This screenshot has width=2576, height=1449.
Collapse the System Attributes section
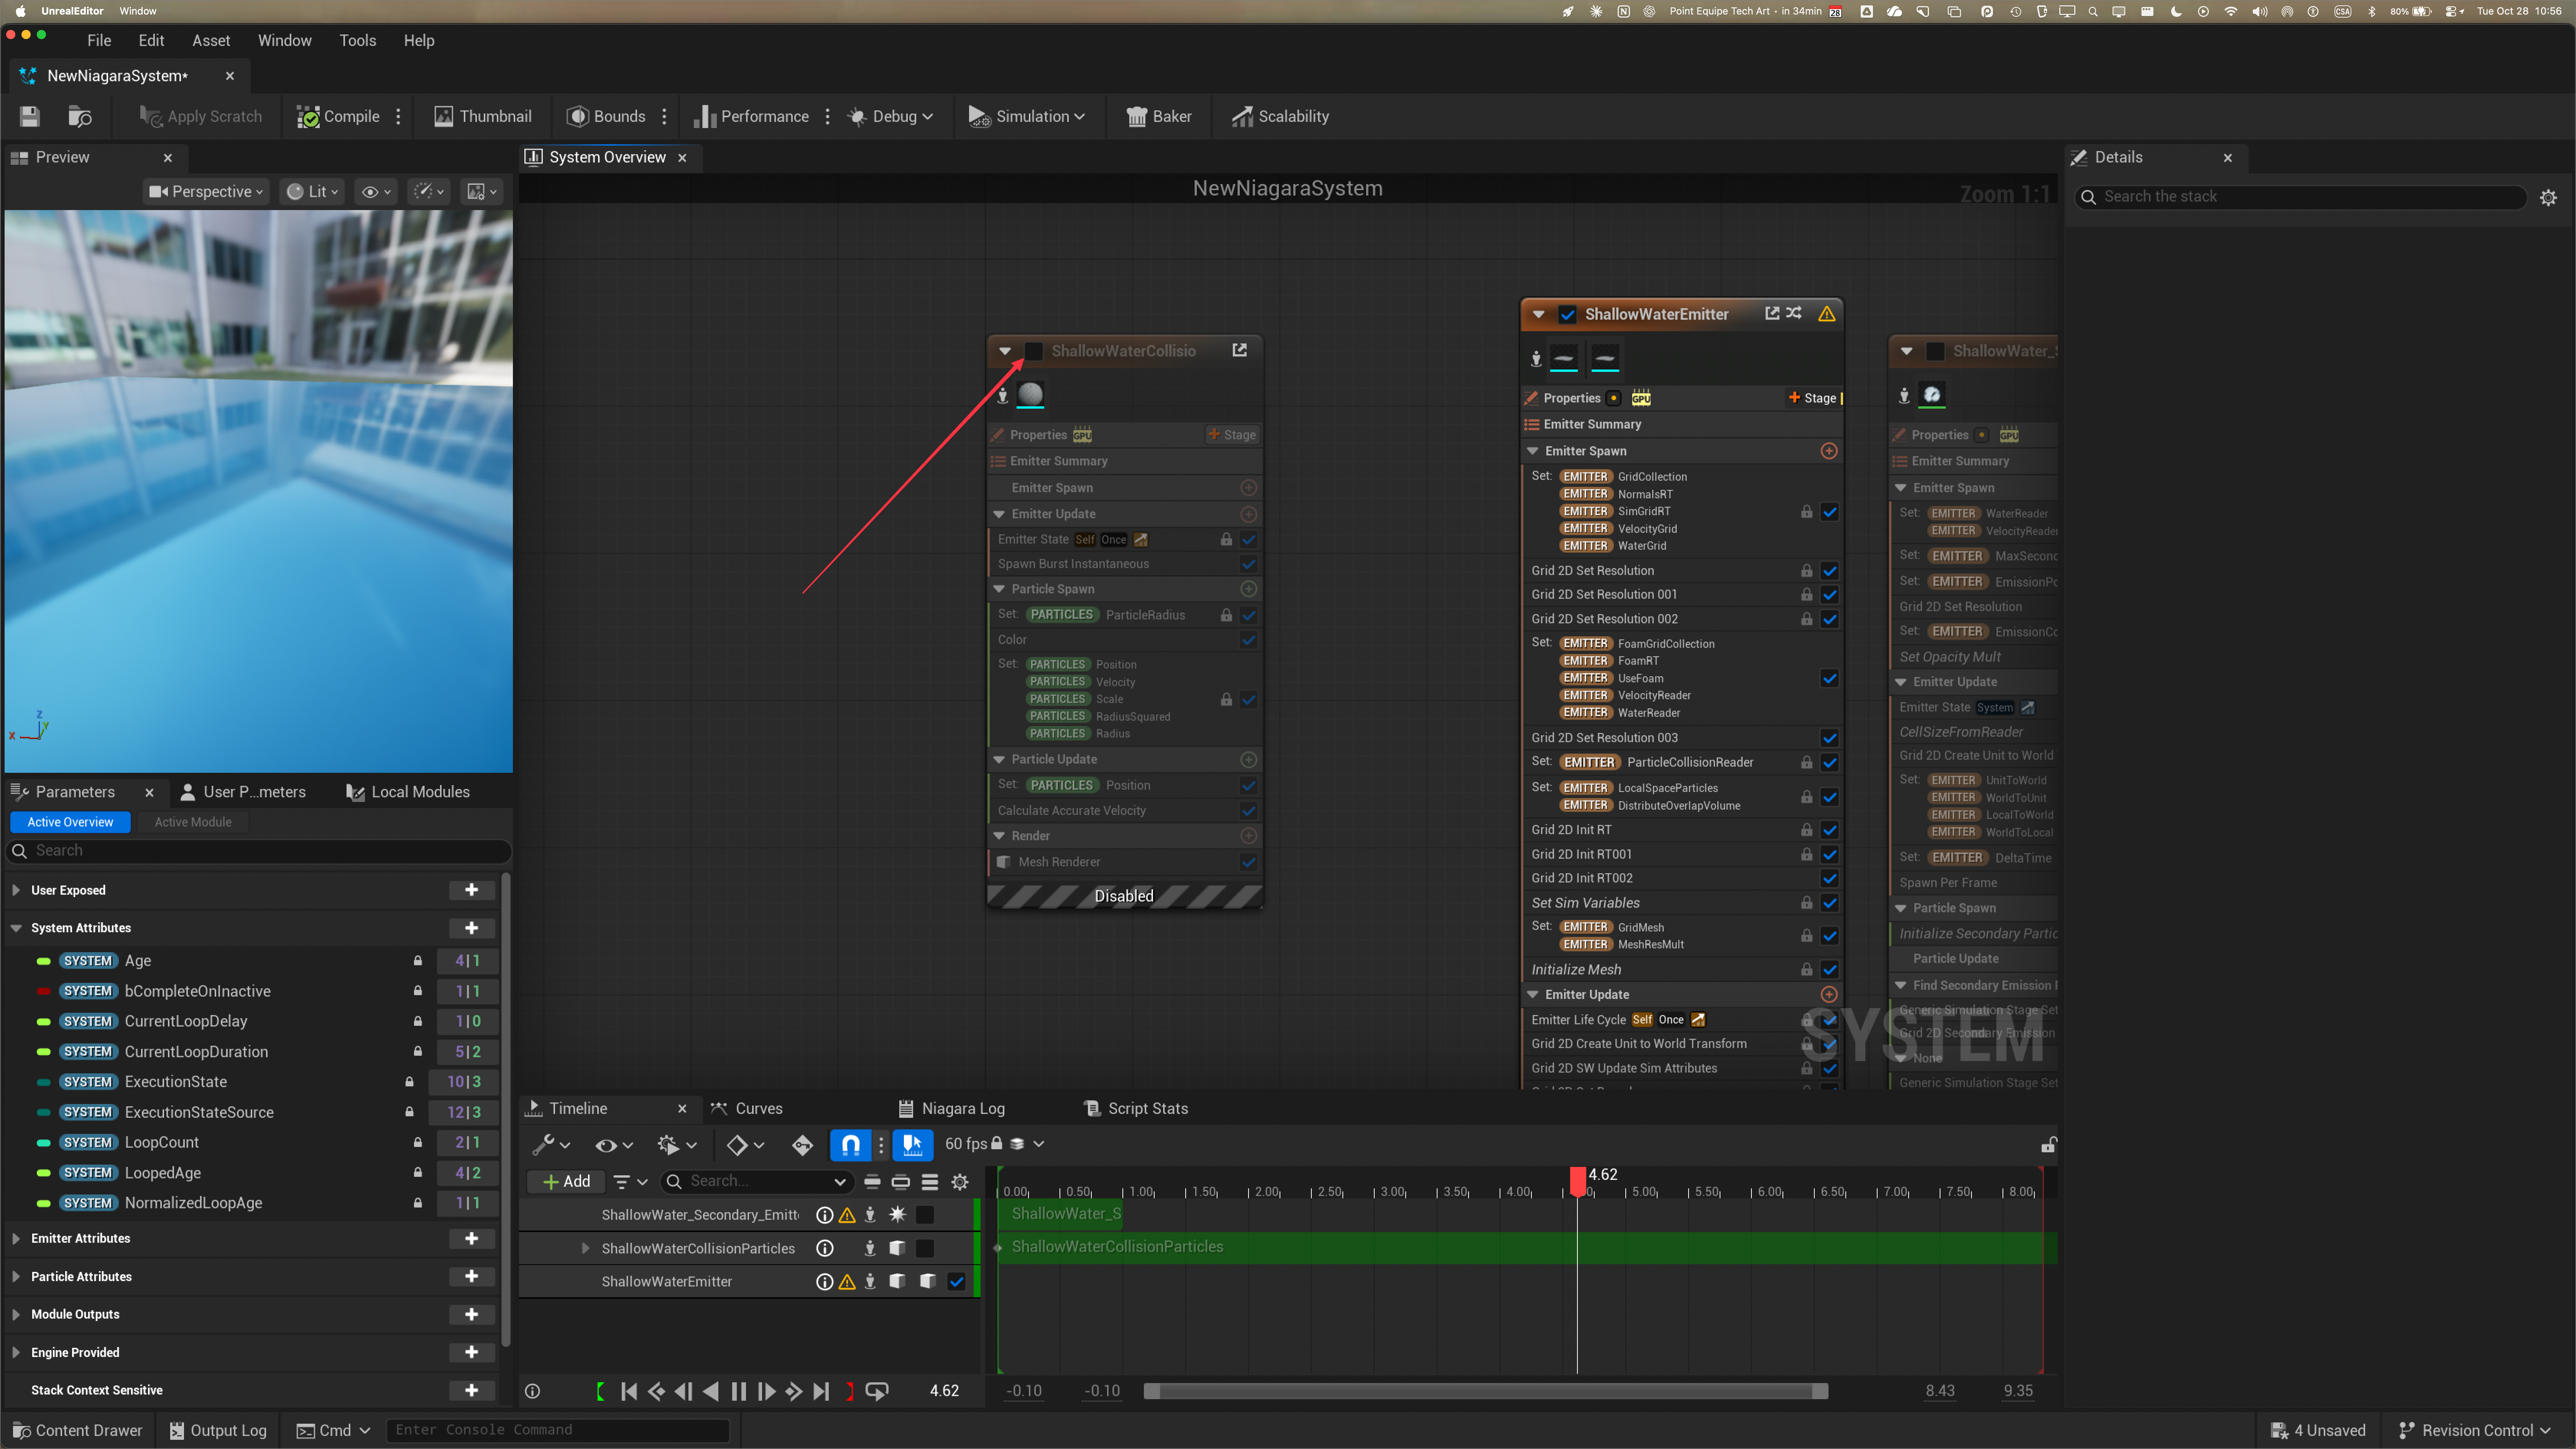(16, 928)
